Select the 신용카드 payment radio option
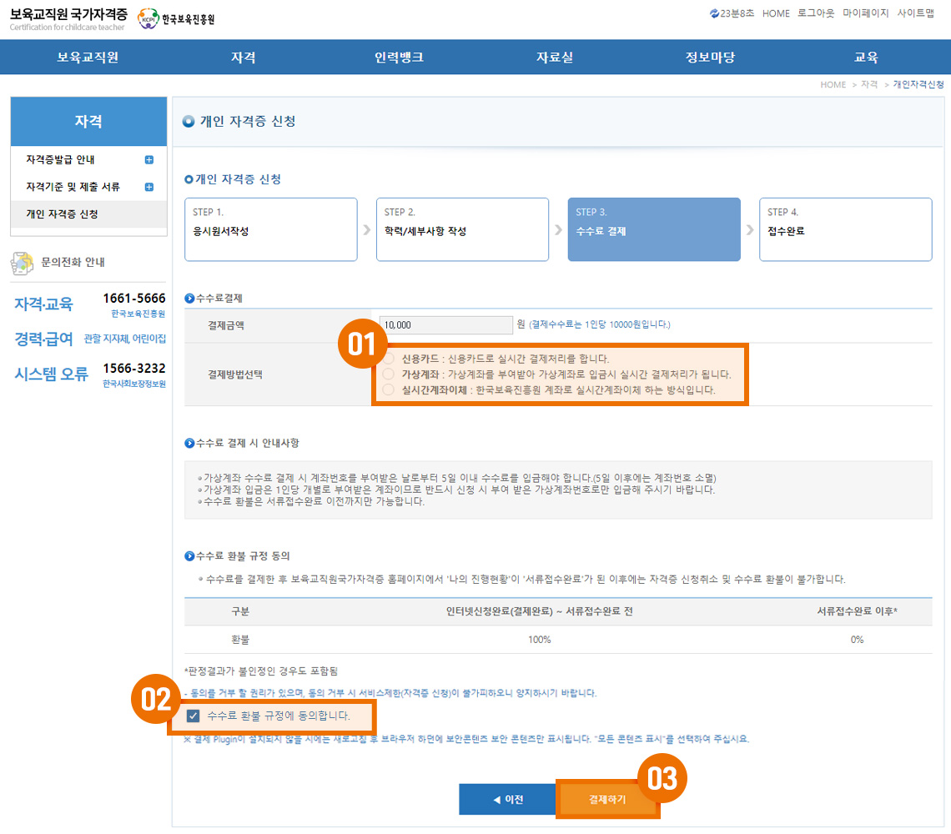Screen dimensions: 951x834 (388, 359)
